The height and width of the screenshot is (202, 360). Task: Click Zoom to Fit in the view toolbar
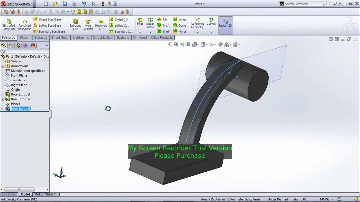click(170, 45)
